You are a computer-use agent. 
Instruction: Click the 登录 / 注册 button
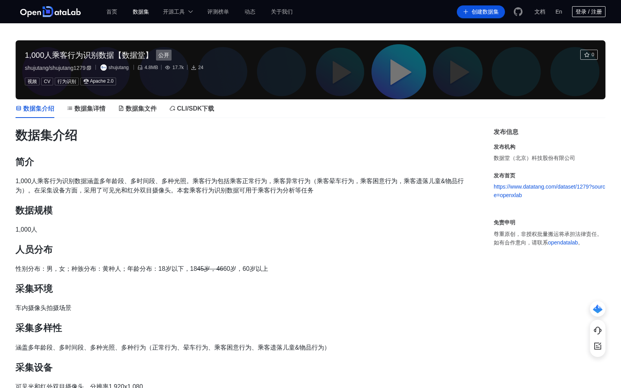[589, 12]
